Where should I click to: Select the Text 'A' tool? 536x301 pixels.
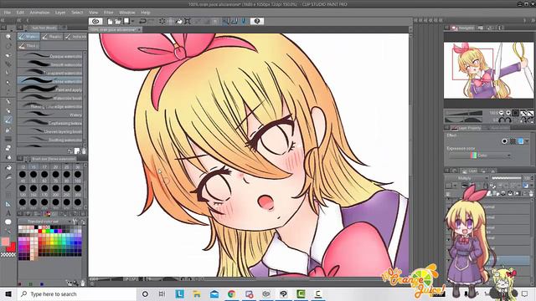(8, 213)
